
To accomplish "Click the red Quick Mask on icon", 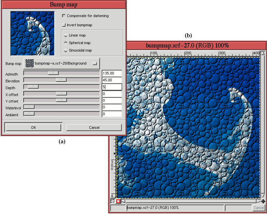I will click(118, 201).
